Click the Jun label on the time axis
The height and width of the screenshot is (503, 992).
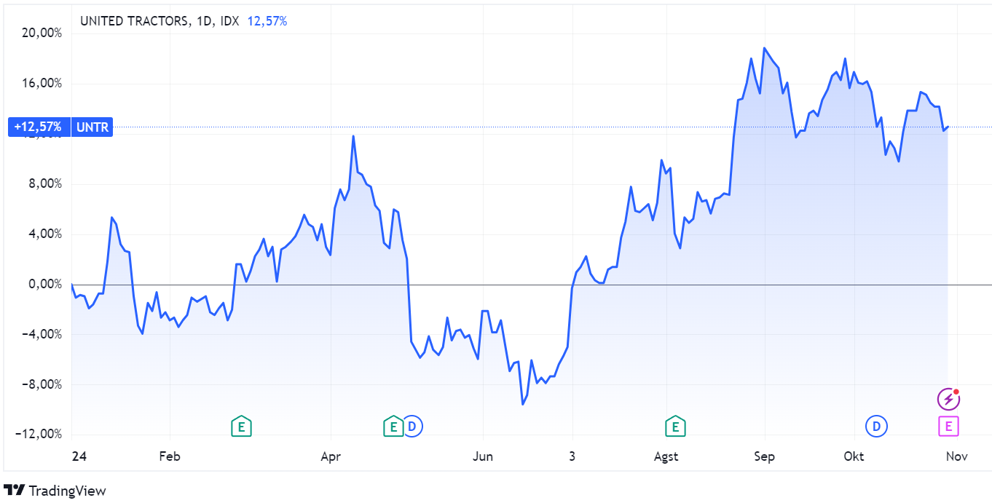(482, 457)
